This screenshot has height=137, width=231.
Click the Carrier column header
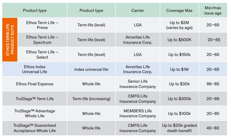(x=137, y=11)
